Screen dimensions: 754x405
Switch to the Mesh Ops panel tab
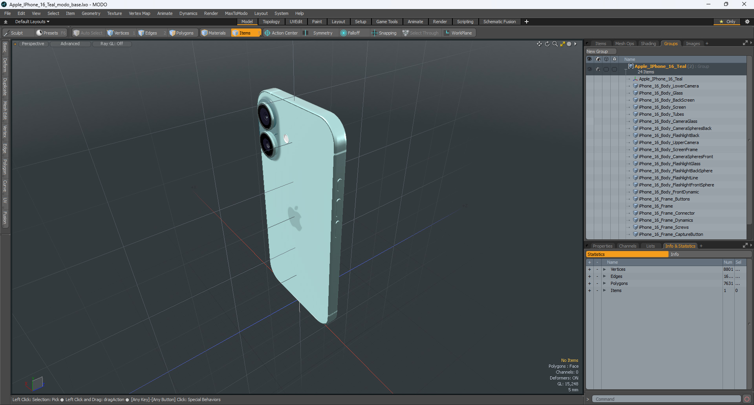[x=624, y=44]
